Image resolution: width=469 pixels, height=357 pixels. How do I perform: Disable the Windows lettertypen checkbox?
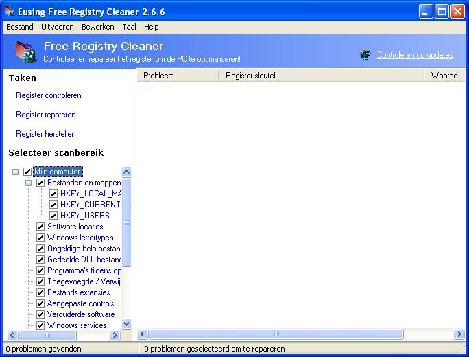click(x=40, y=238)
